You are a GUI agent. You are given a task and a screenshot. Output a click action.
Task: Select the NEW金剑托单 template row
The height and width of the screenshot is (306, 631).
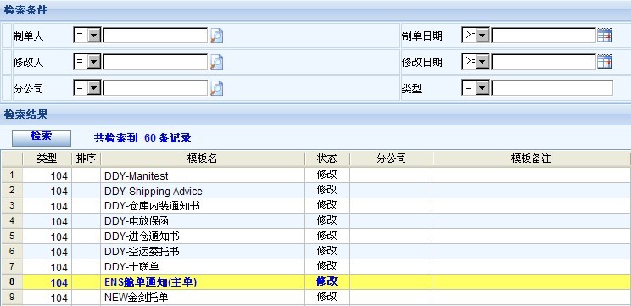click(x=315, y=298)
